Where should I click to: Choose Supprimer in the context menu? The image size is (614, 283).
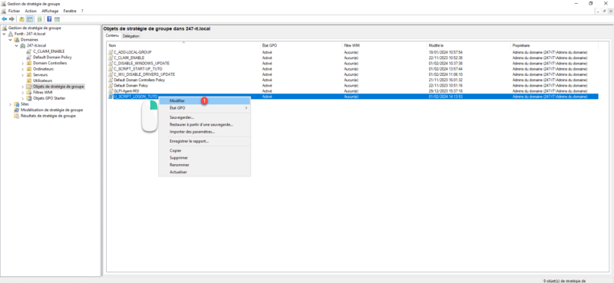[204, 158]
